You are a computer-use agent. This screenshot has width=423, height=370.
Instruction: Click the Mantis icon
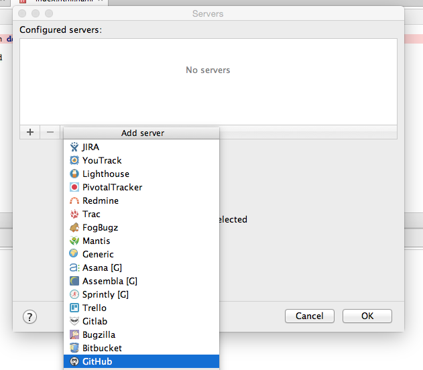pyautogui.click(x=74, y=241)
